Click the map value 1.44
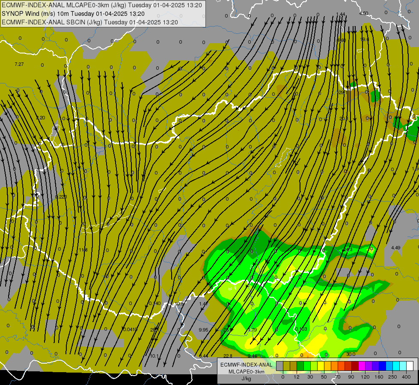 [x=341, y=14]
